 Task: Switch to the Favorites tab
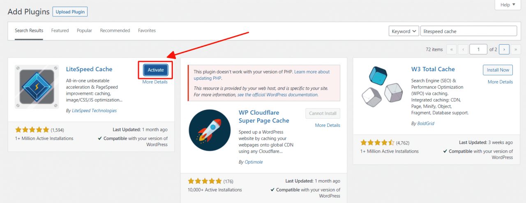click(x=147, y=31)
